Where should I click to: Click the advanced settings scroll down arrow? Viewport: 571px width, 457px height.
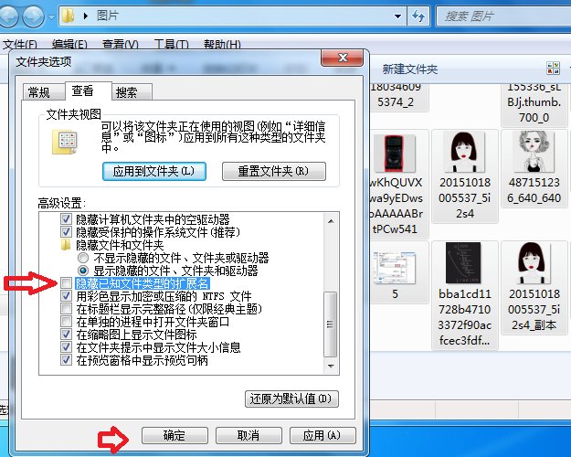pos(331,366)
